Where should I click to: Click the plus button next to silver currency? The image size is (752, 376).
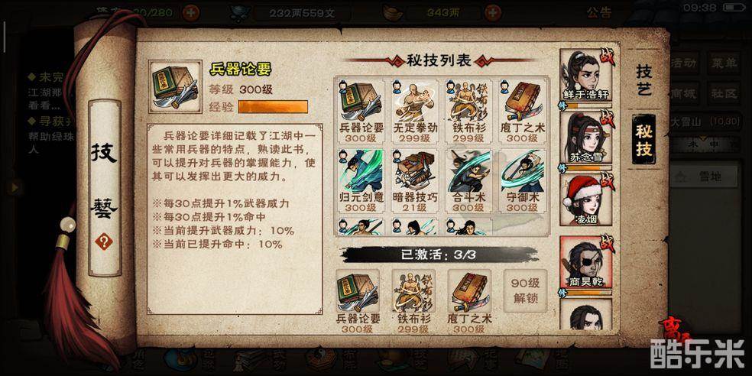(493, 12)
